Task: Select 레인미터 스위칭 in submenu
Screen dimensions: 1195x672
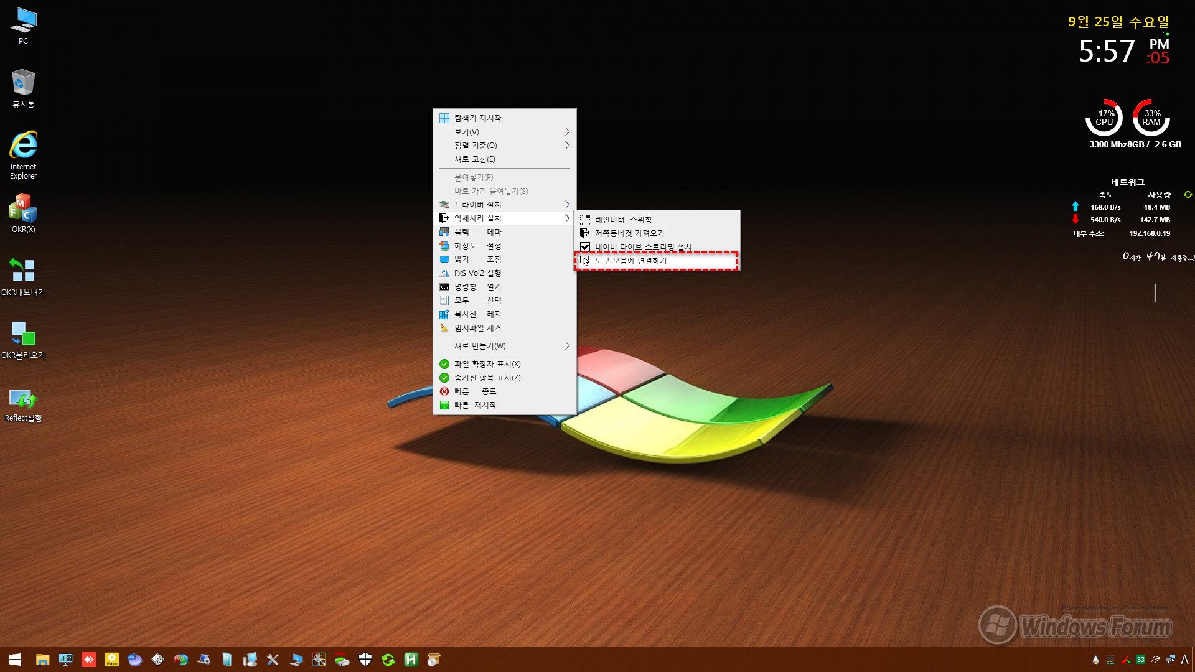Action: (657, 220)
